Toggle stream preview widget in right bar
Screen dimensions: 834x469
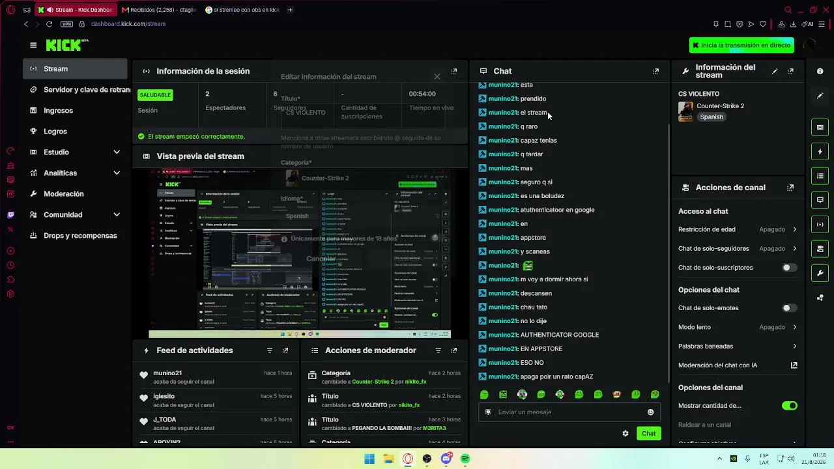point(820,127)
